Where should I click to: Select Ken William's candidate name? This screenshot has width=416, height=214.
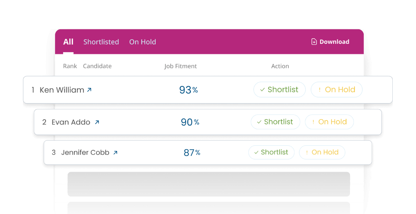[62, 90]
